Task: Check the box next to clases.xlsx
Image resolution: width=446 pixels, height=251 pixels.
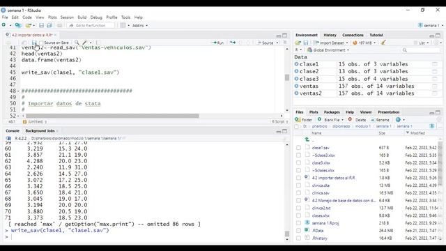Action: [298, 215]
